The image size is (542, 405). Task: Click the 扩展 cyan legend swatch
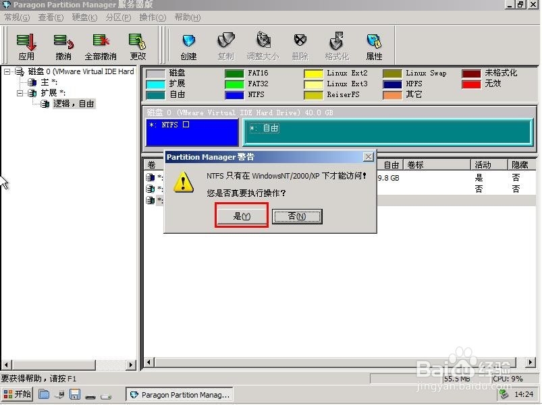[x=155, y=84]
